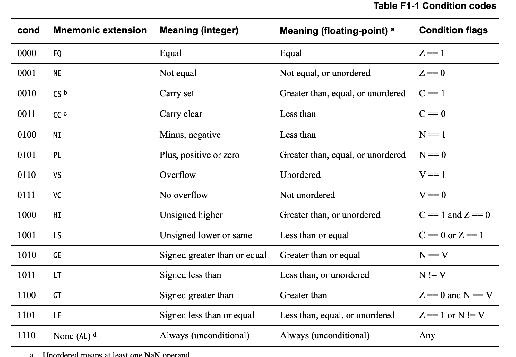Click the Meaning (integer) column header
516x357 pixels.
point(199,30)
